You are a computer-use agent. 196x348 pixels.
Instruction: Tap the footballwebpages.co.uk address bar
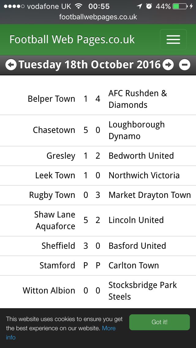click(x=98, y=17)
